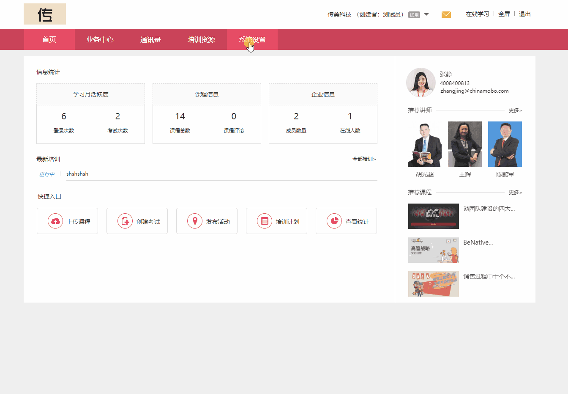
Task: Click the 试用 trial badge
Action: click(x=415, y=14)
